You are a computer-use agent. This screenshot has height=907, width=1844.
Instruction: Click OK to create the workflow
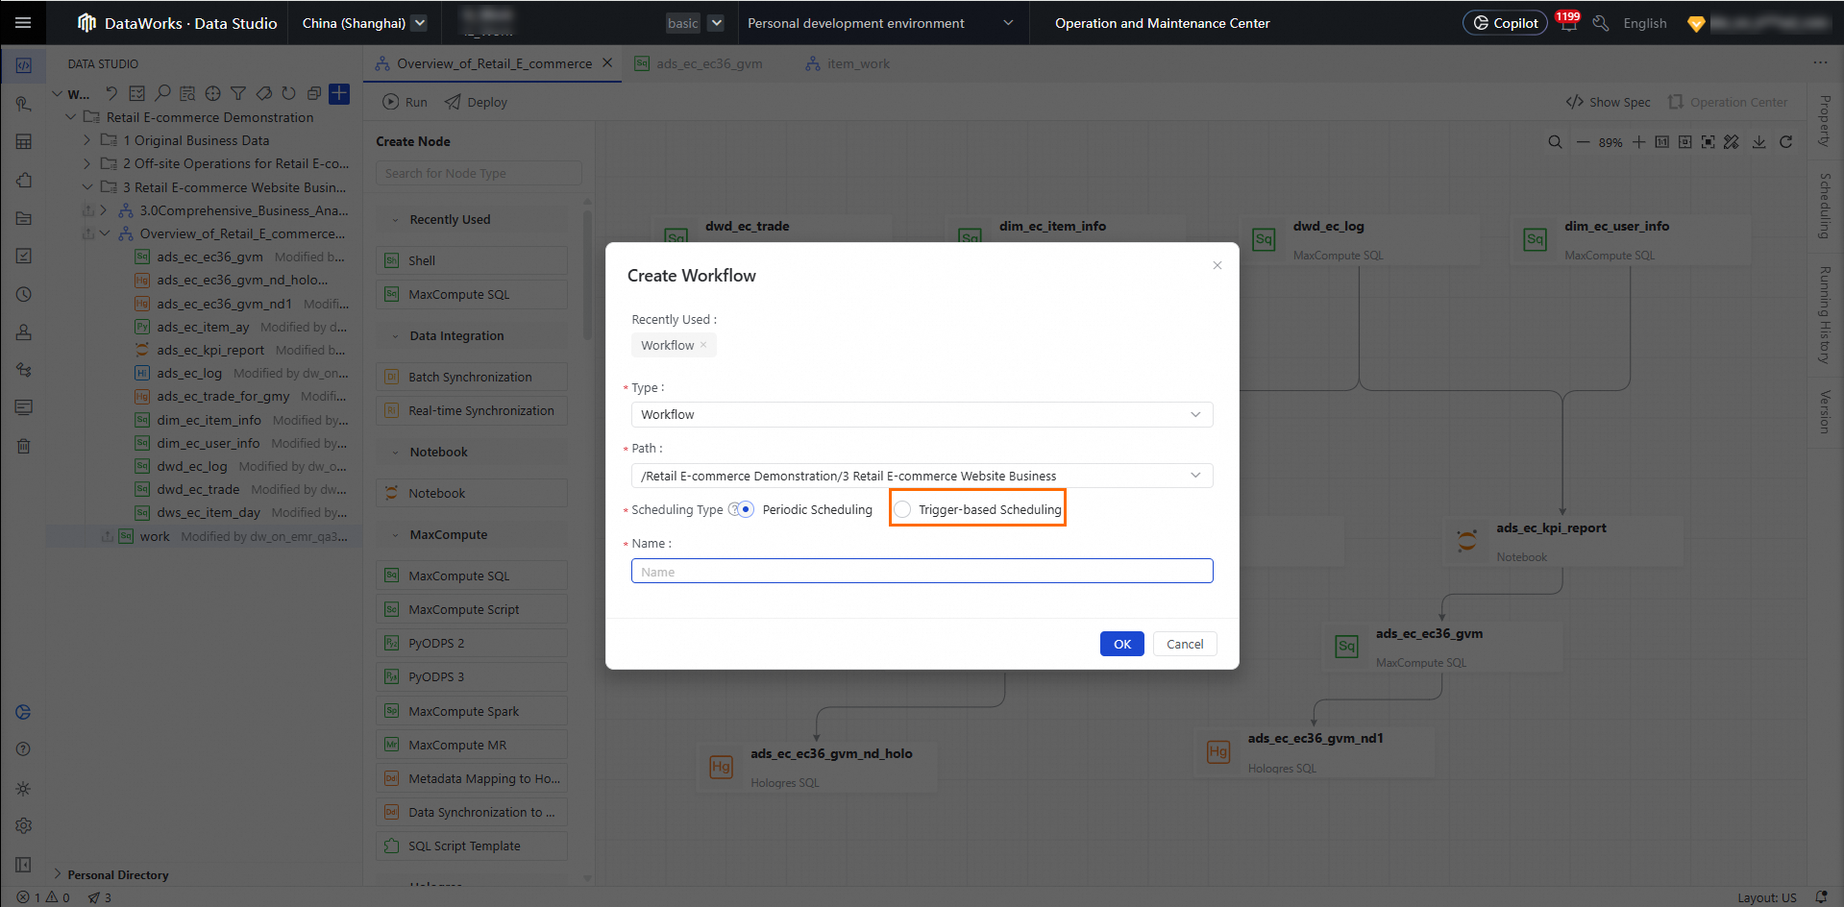click(x=1121, y=644)
